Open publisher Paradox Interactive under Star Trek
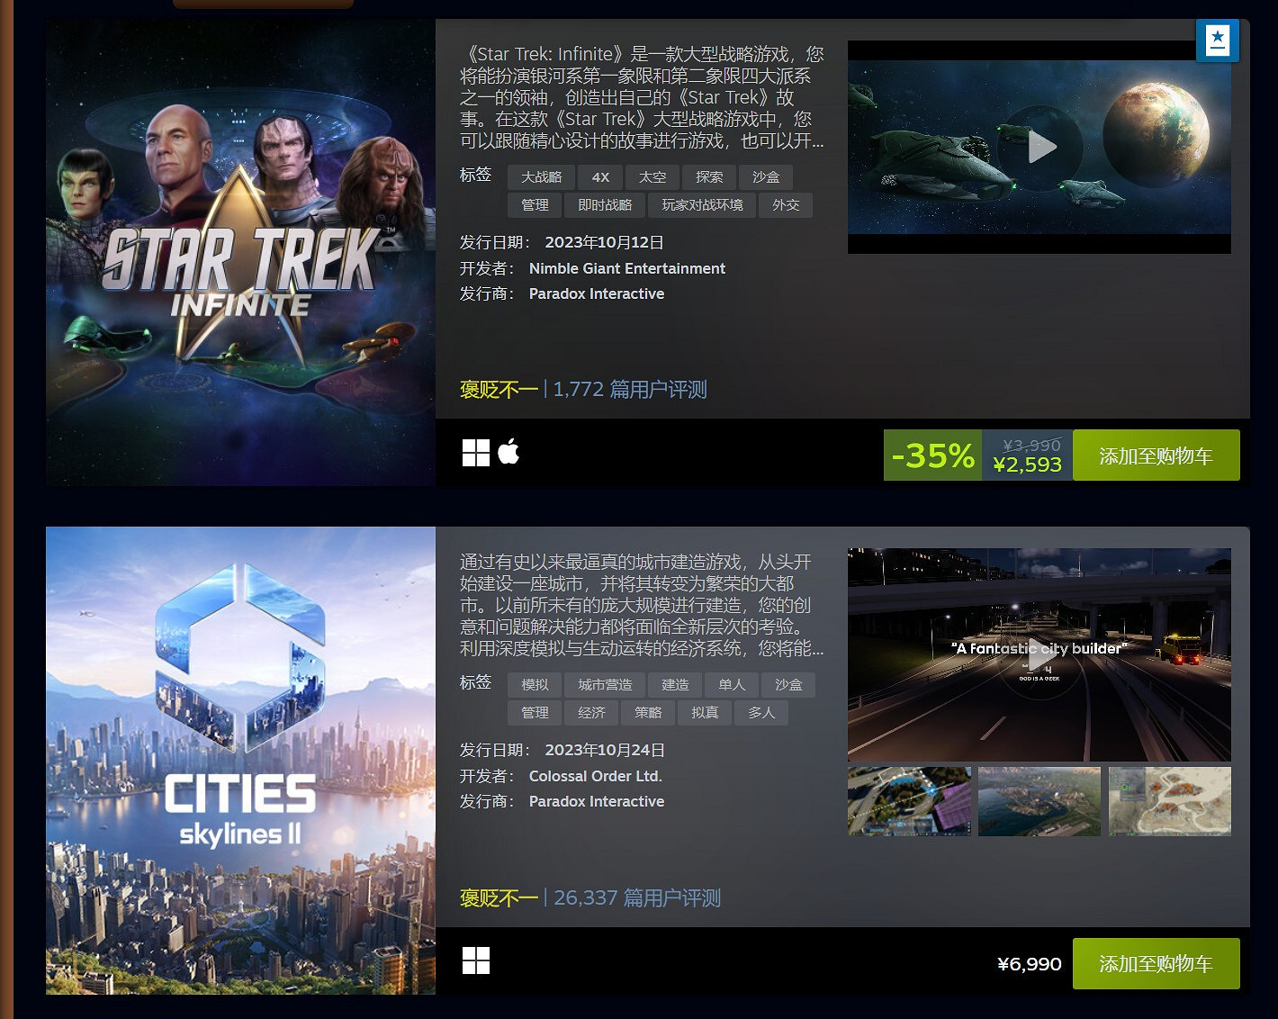 596,293
